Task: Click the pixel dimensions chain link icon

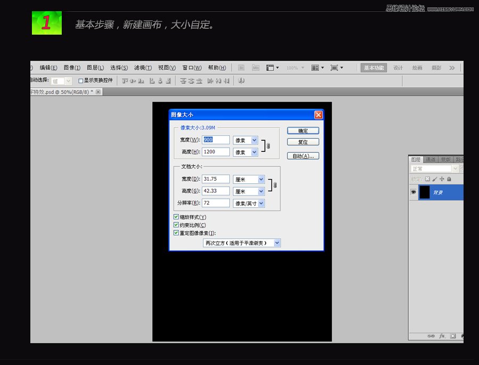Action: tap(268, 146)
